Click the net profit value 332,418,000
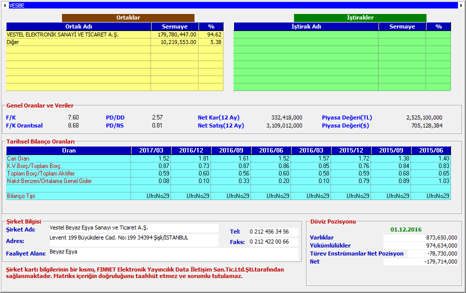This screenshot has width=466, height=293. tap(287, 117)
